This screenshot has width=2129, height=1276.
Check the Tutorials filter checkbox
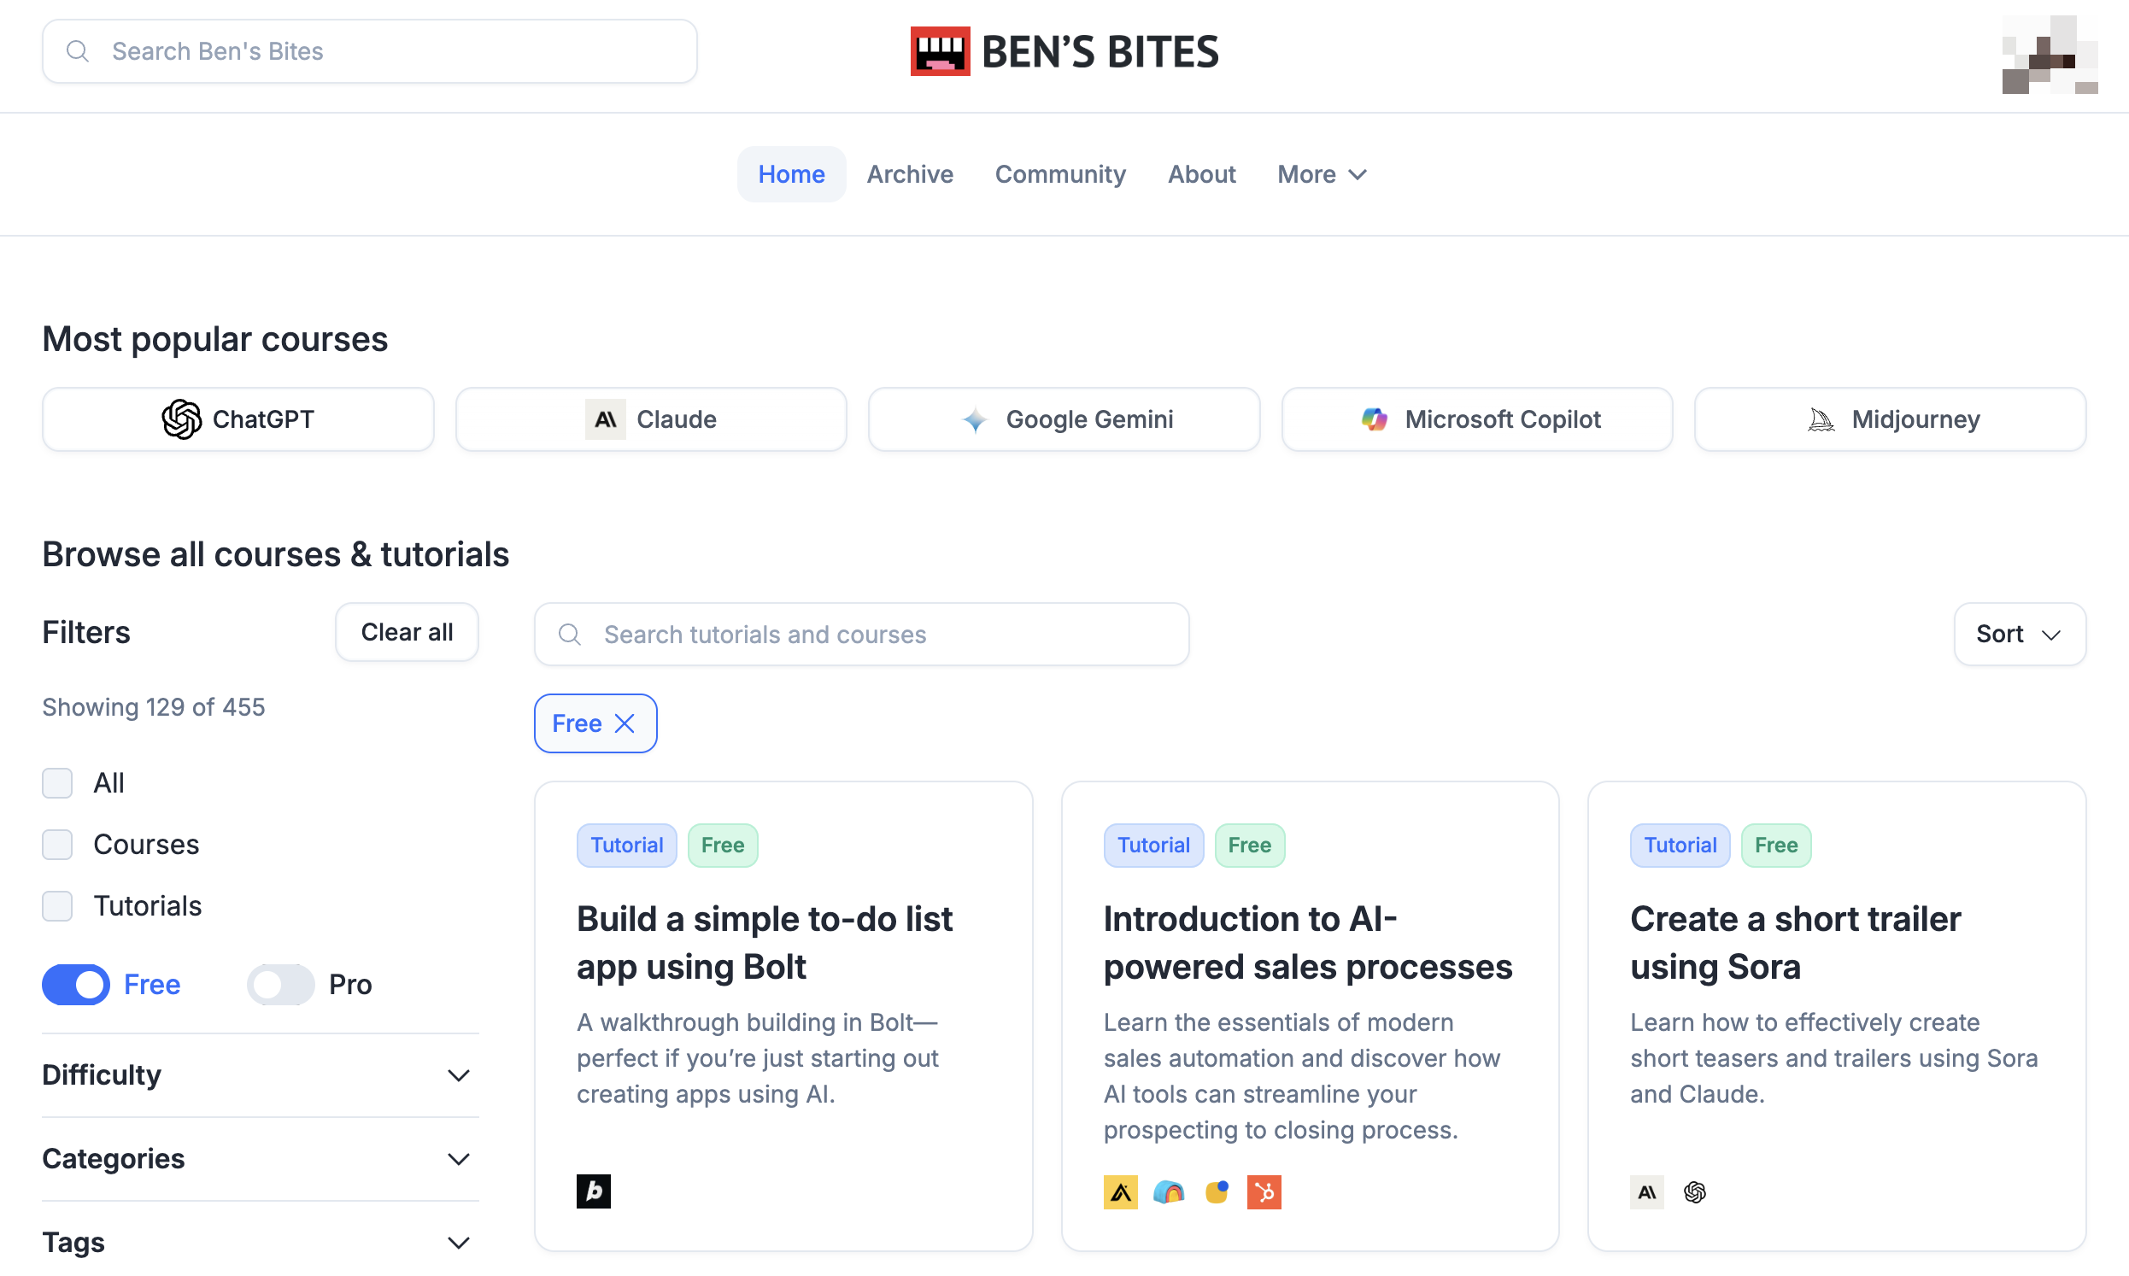click(57, 906)
